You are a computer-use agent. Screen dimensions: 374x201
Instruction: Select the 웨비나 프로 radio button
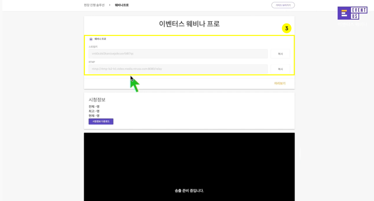point(91,39)
